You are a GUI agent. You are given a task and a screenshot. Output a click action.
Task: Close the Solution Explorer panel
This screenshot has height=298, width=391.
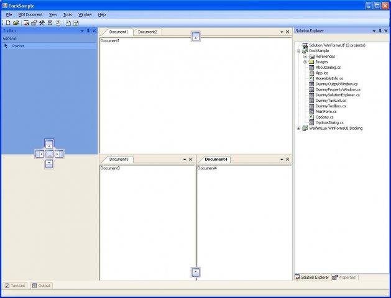point(386,30)
